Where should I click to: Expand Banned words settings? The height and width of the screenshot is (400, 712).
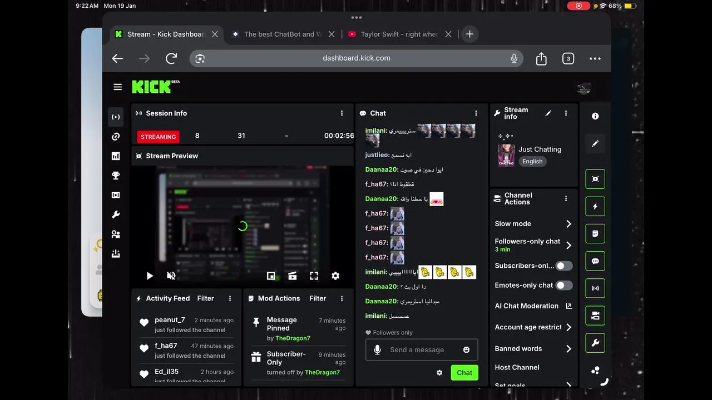point(568,349)
